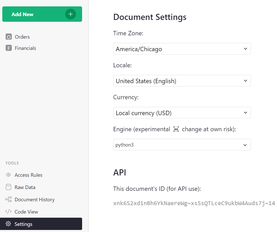Click the Orders page icon
Screen dimensions: 277x232
pyautogui.click(x=8, y=37)
